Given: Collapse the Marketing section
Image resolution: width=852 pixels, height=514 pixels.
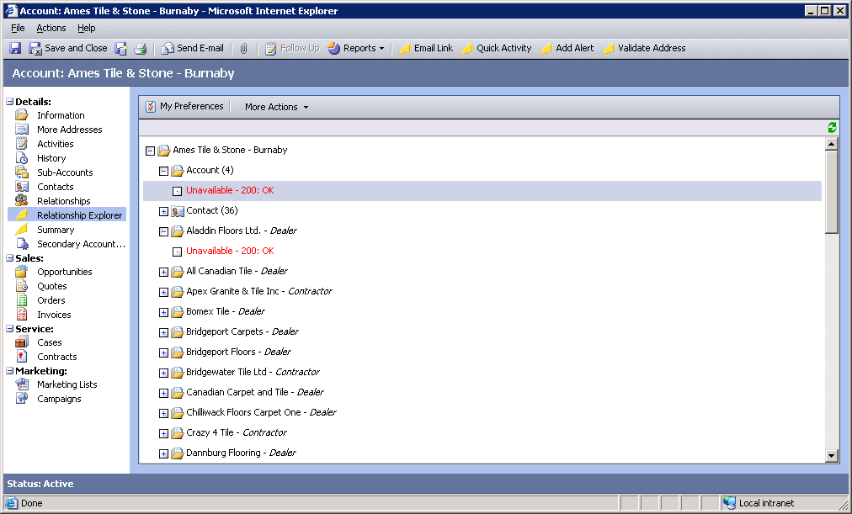Looking at the screenshot, I should 10,371.
